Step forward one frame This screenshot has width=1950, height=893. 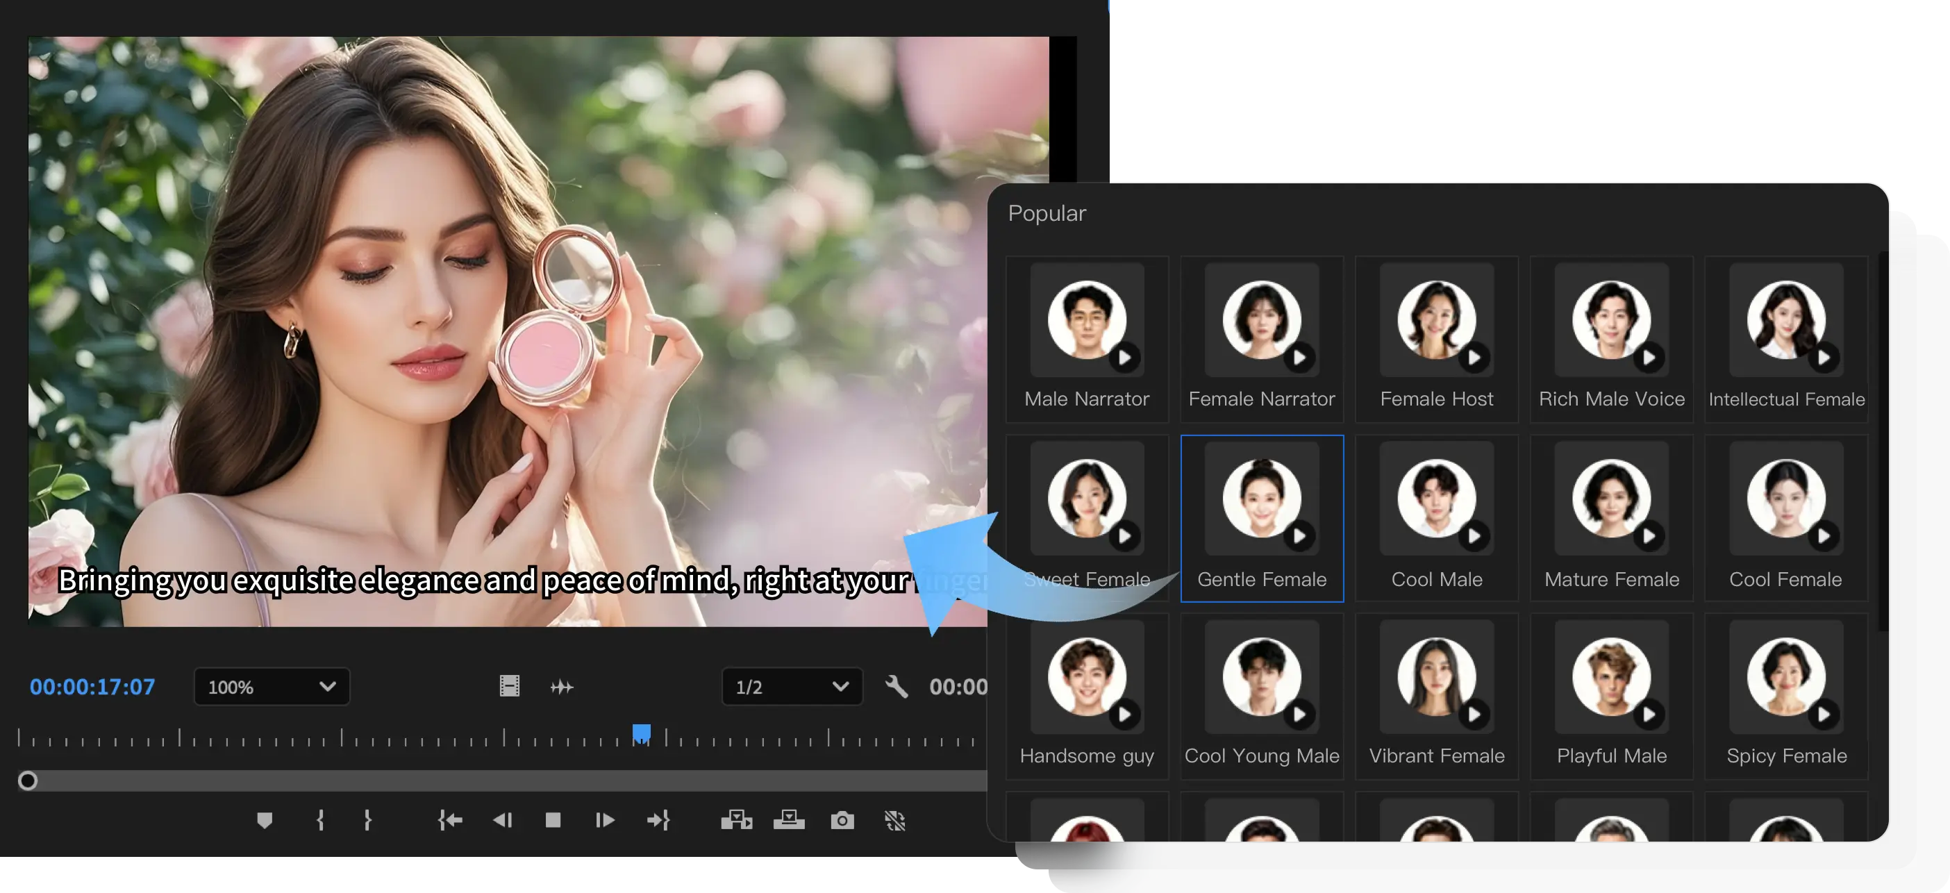pos(605,820)
